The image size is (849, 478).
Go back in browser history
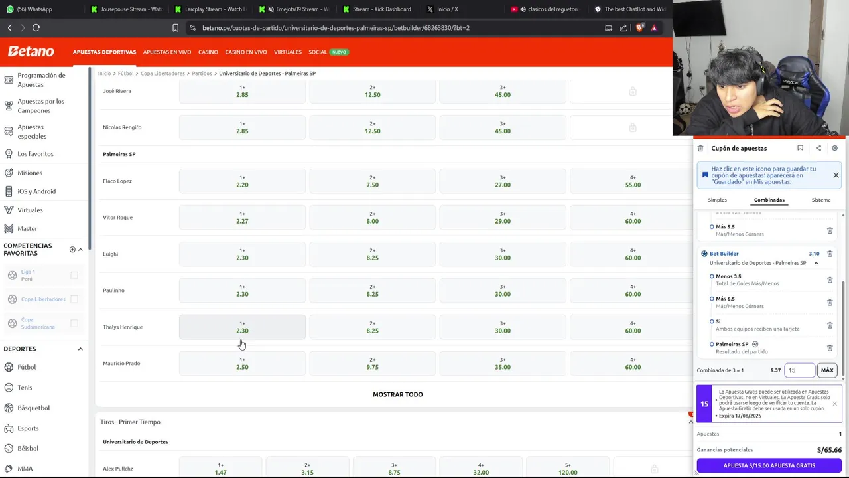click(9, 28)
